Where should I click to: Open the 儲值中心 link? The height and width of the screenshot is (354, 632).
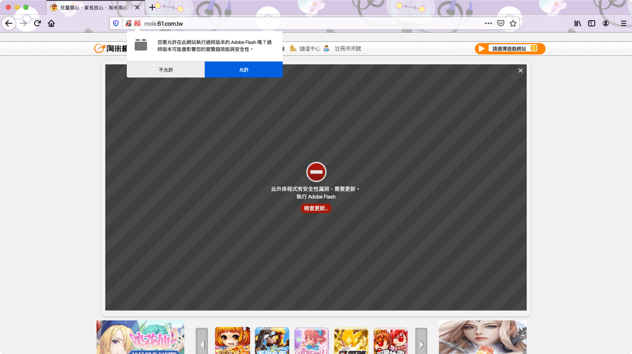coord(309,48)
